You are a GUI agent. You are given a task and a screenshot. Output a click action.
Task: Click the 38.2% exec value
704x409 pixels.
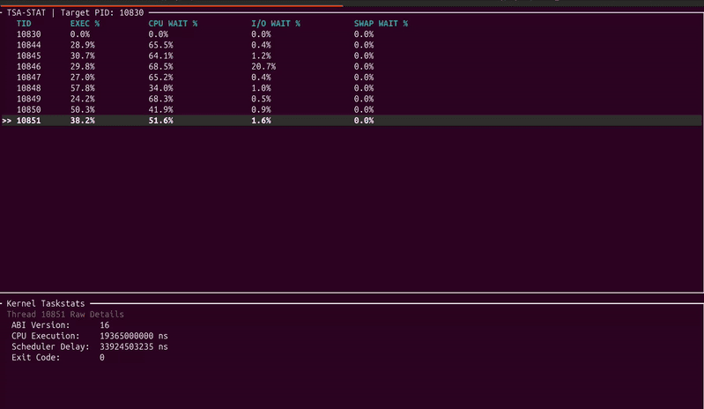point(82,121)
